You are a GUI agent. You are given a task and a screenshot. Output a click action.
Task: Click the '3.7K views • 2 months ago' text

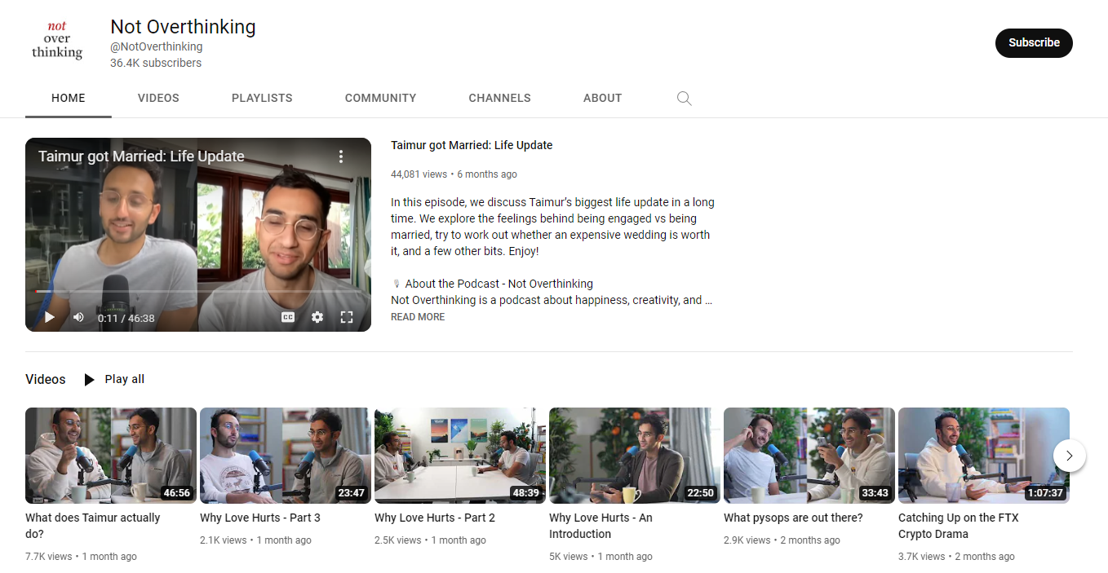click(x=956, y=557)
